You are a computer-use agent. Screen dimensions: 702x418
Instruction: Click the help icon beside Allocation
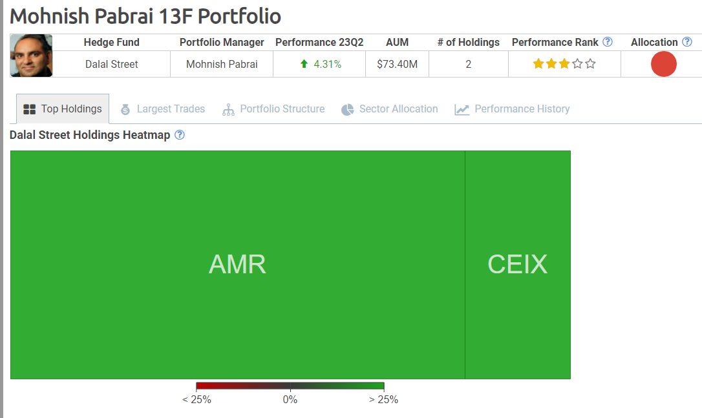(x=686, y=41)
